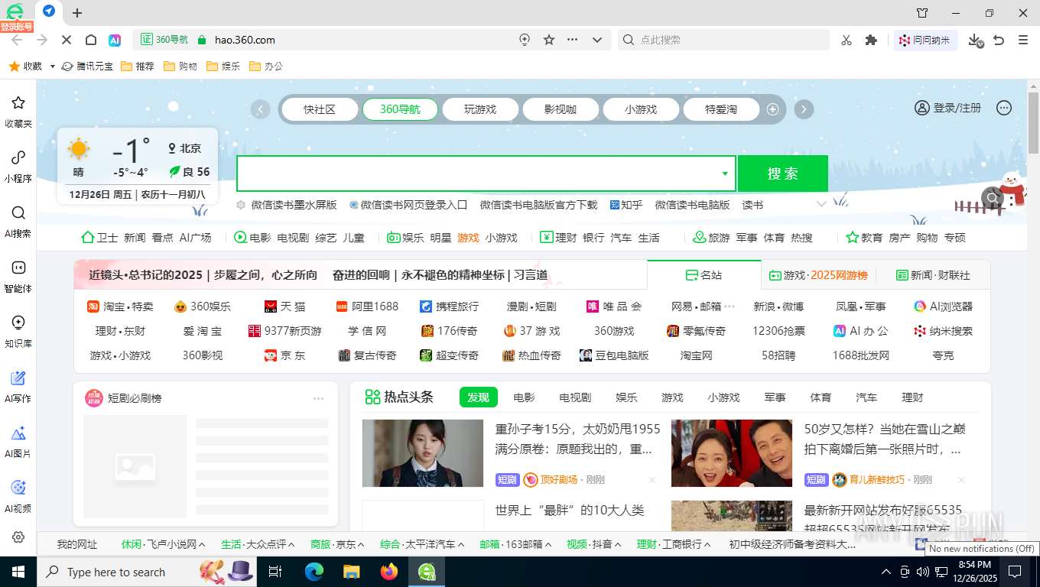The image size is (1040, 587).
Task: Open the 京东 site link
Action: (x=284, y=355)
